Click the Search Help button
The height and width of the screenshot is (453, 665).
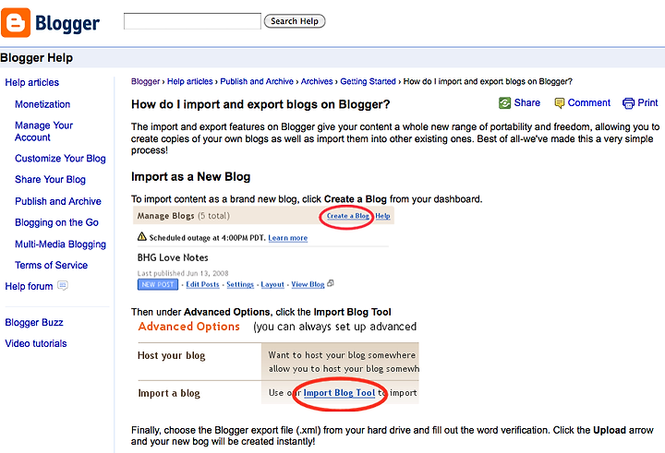coord(295,21)
